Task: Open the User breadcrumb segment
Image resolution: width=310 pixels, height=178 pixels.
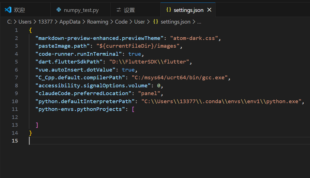Action: [x=139, y=22]
